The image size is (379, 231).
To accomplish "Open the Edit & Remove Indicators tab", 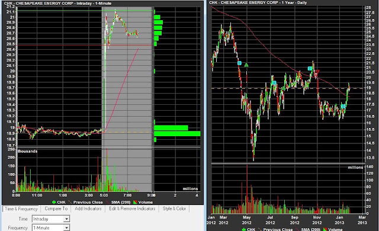I will [132, 208].
